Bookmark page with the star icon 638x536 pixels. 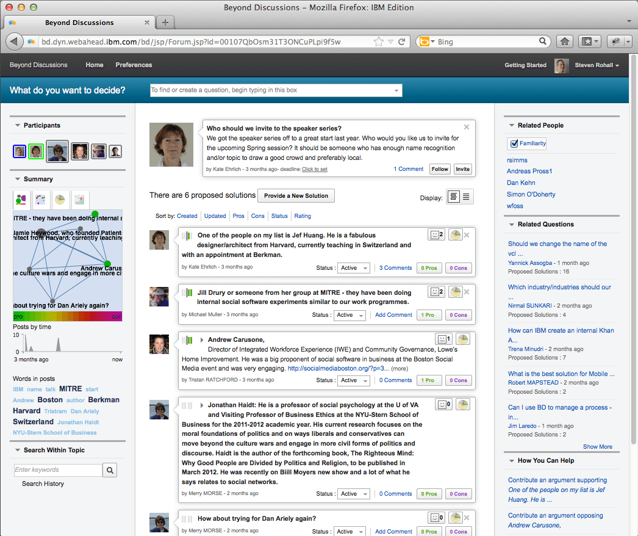tap(378, 42)
